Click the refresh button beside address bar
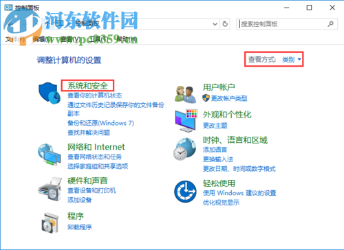Viewport: 344px width, 250px height. (225, 24)
